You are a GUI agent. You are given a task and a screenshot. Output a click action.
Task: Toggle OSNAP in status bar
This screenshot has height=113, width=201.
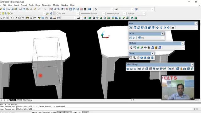pyautogui.click(x=61, y=112)
